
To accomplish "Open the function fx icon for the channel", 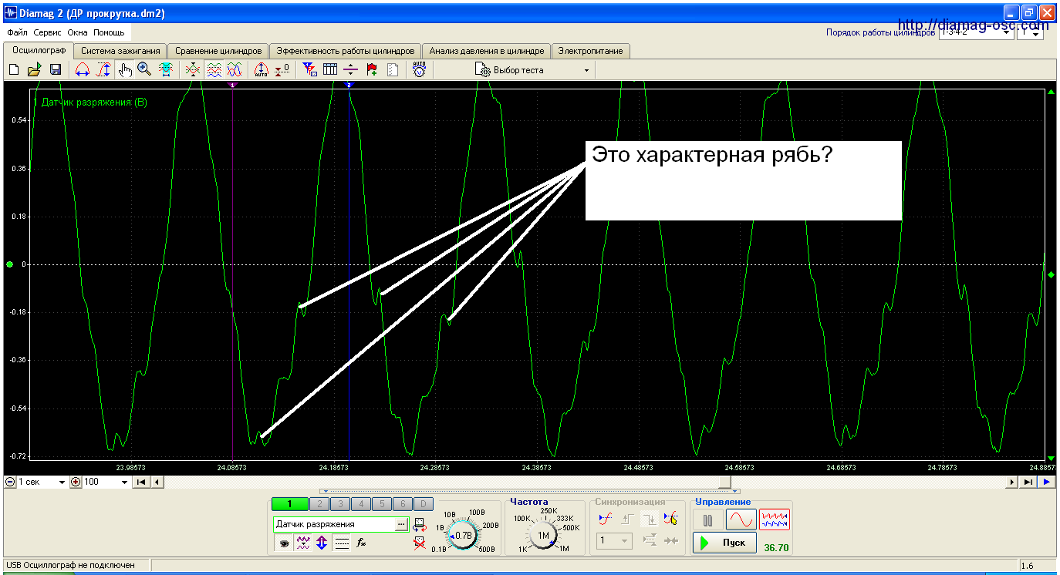I will click(361, 543).
